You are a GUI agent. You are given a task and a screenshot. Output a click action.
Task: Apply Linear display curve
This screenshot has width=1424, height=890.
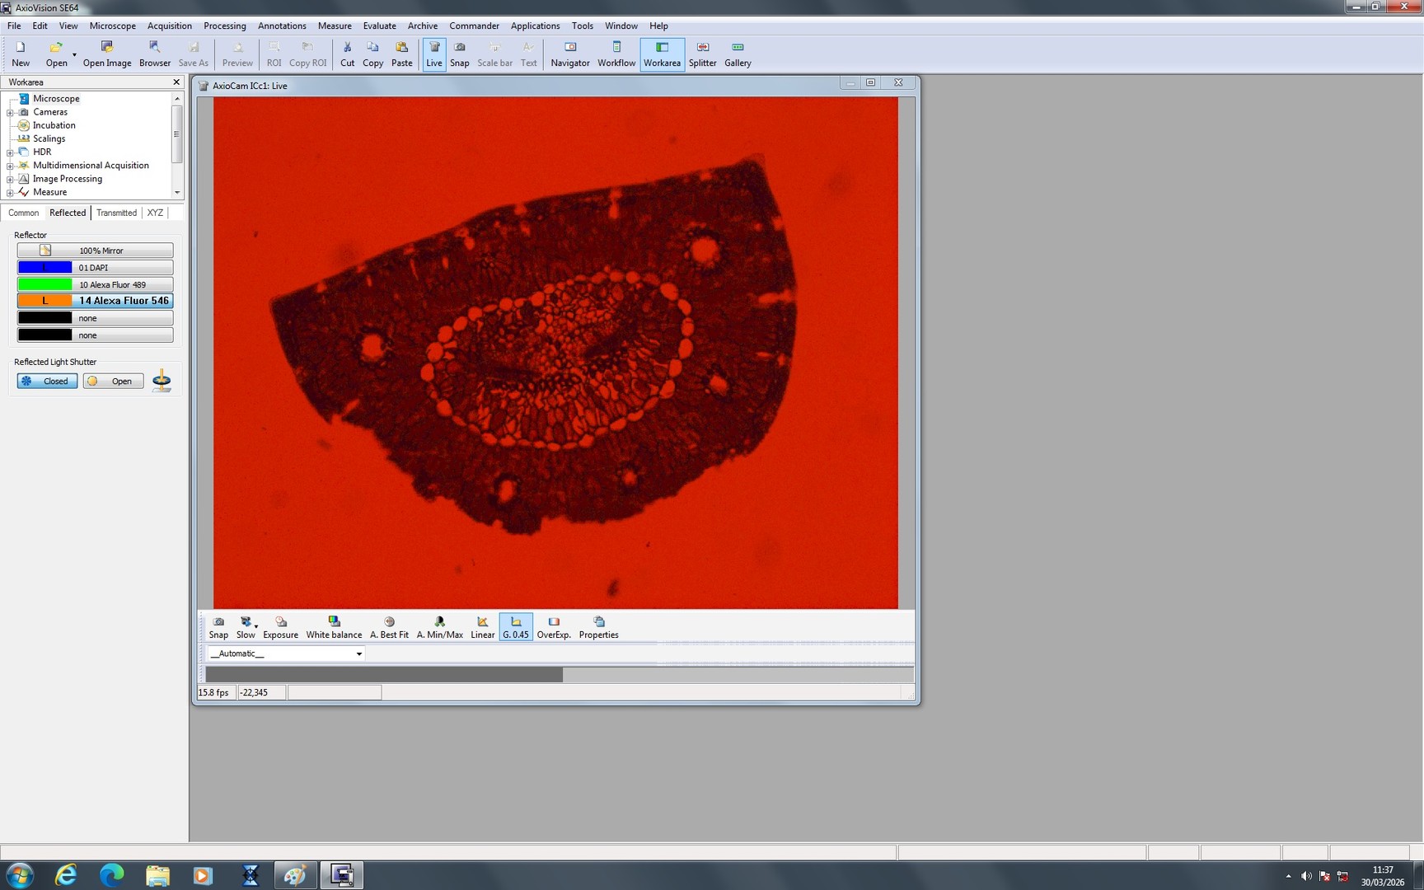[x=482, y=626]
